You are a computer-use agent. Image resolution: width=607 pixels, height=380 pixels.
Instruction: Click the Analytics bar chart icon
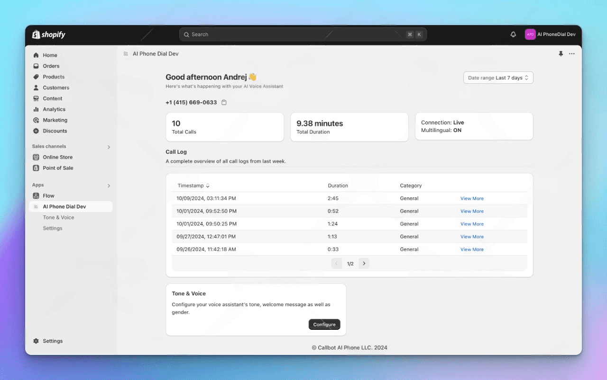[x=36, y=109]
